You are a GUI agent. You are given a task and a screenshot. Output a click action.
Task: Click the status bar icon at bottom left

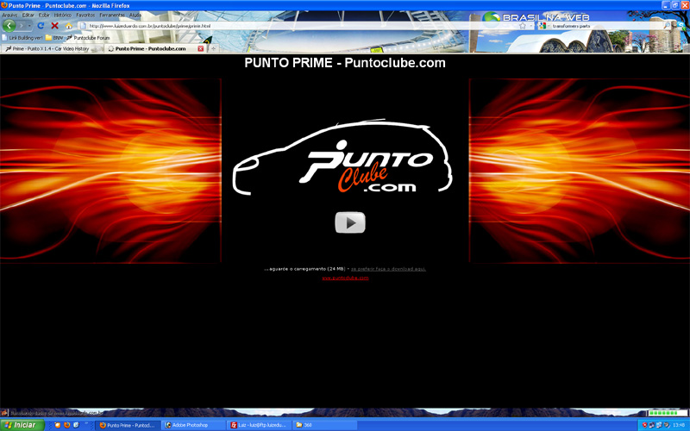[4, 413]
